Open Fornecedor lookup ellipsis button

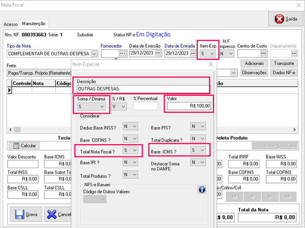[122, 54]
